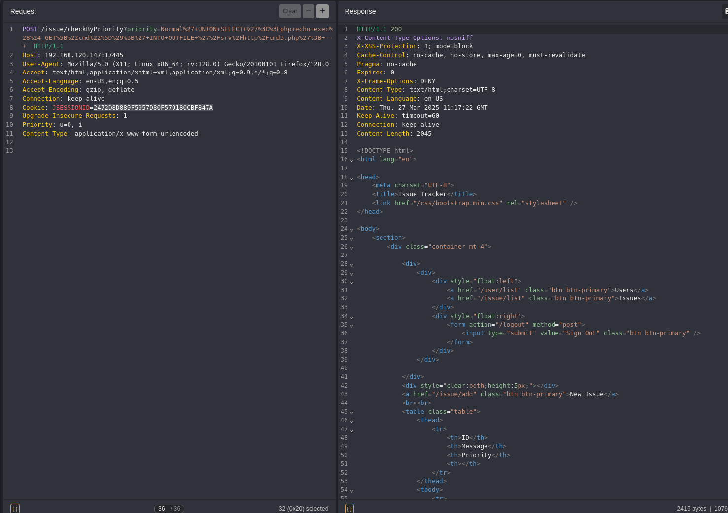The image size is (728, 513).
Task: Collapse container div fold on line 26
Action: (x=351, y=247)
